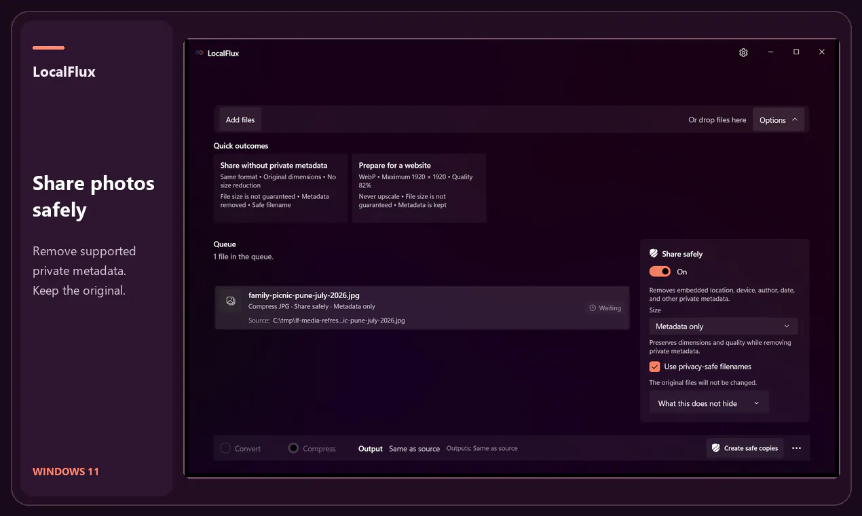Click the Output label in bottom bar
This screenshot has height=516, width=862.
(x=371, y=449)
